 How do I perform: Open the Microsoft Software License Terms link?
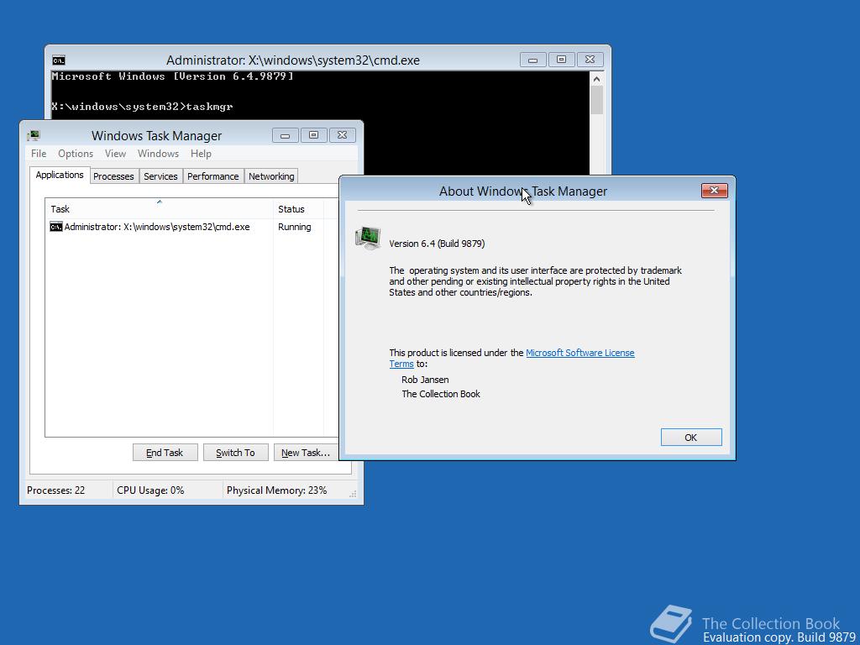pos(579,353)
